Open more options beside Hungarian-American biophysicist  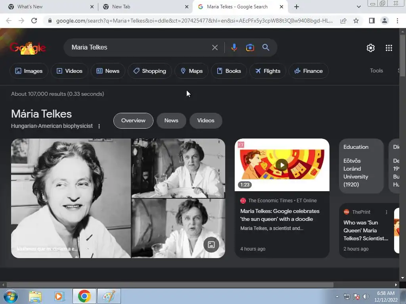[99, 126]
